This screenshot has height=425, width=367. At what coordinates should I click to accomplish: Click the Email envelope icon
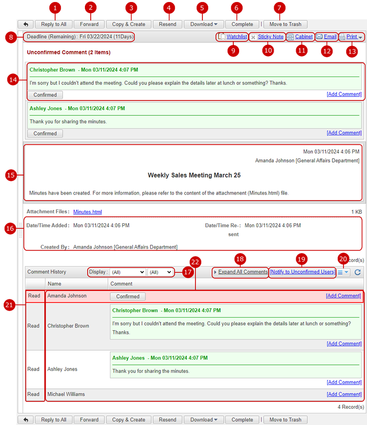pyautogui.click(x=319, y=37)
